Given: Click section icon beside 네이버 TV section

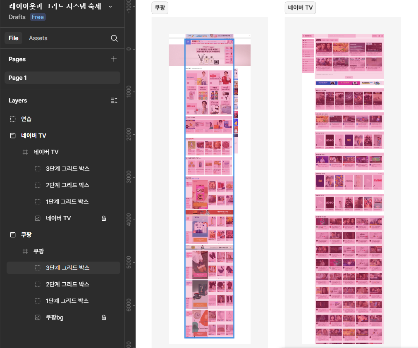Looking at the screenshot, I should [x=13, y=136].
